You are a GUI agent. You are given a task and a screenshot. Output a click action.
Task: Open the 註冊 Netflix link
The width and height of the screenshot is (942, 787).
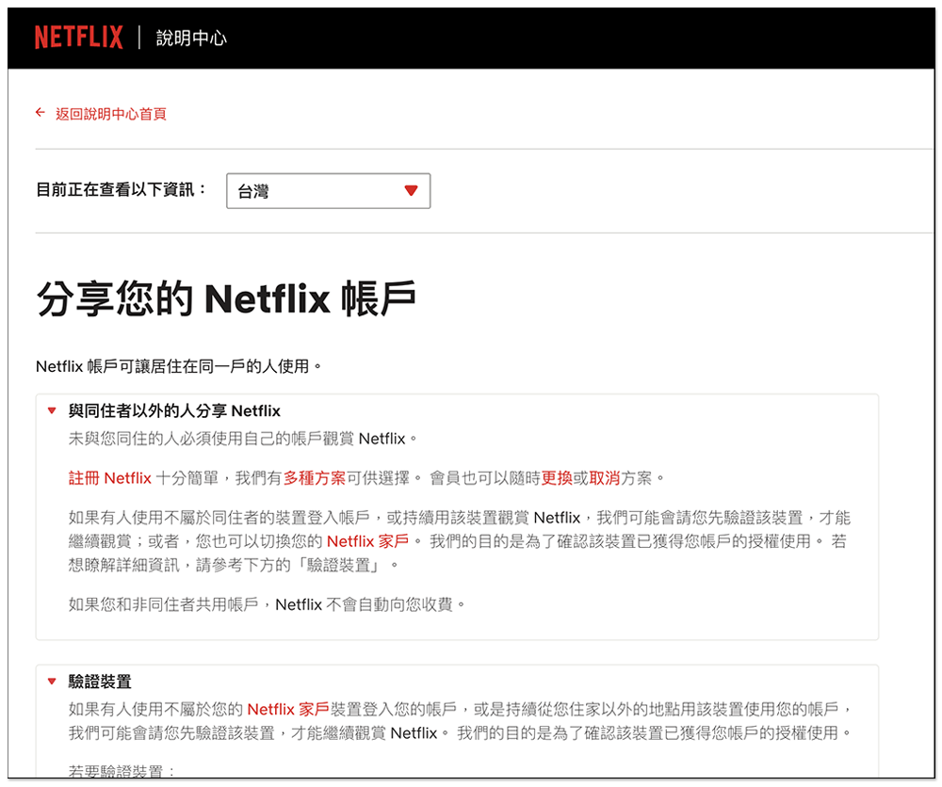109,478
